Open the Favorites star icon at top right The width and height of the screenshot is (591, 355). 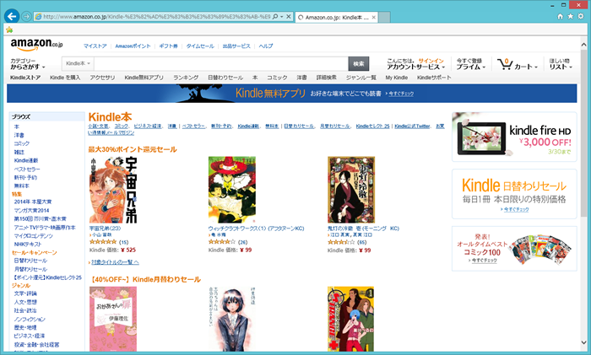coord(570,16)
